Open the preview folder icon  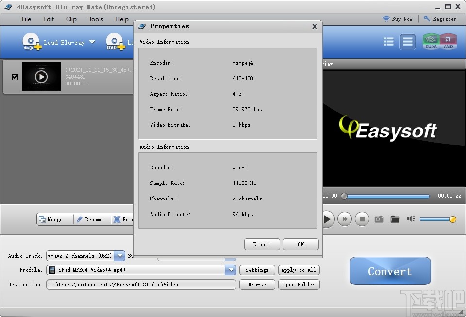click(x=395, y=219)
